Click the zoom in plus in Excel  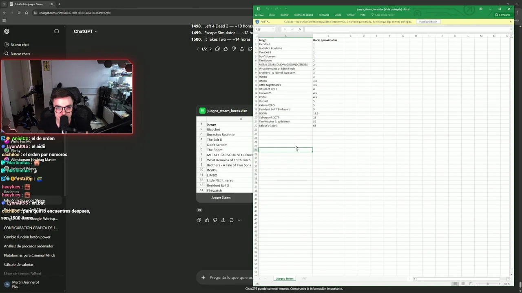(x=500, y=284)
